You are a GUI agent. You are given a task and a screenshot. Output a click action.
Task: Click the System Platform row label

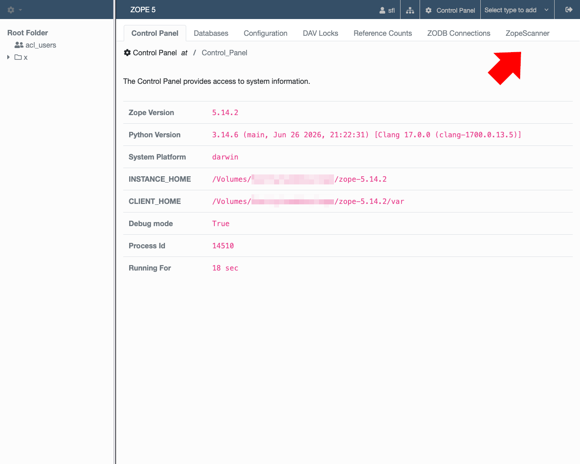(157, 157)
